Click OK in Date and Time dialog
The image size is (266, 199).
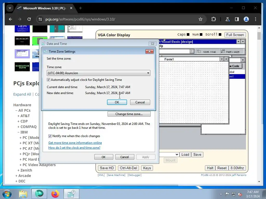pyautogui.click(x=103, y=157)
